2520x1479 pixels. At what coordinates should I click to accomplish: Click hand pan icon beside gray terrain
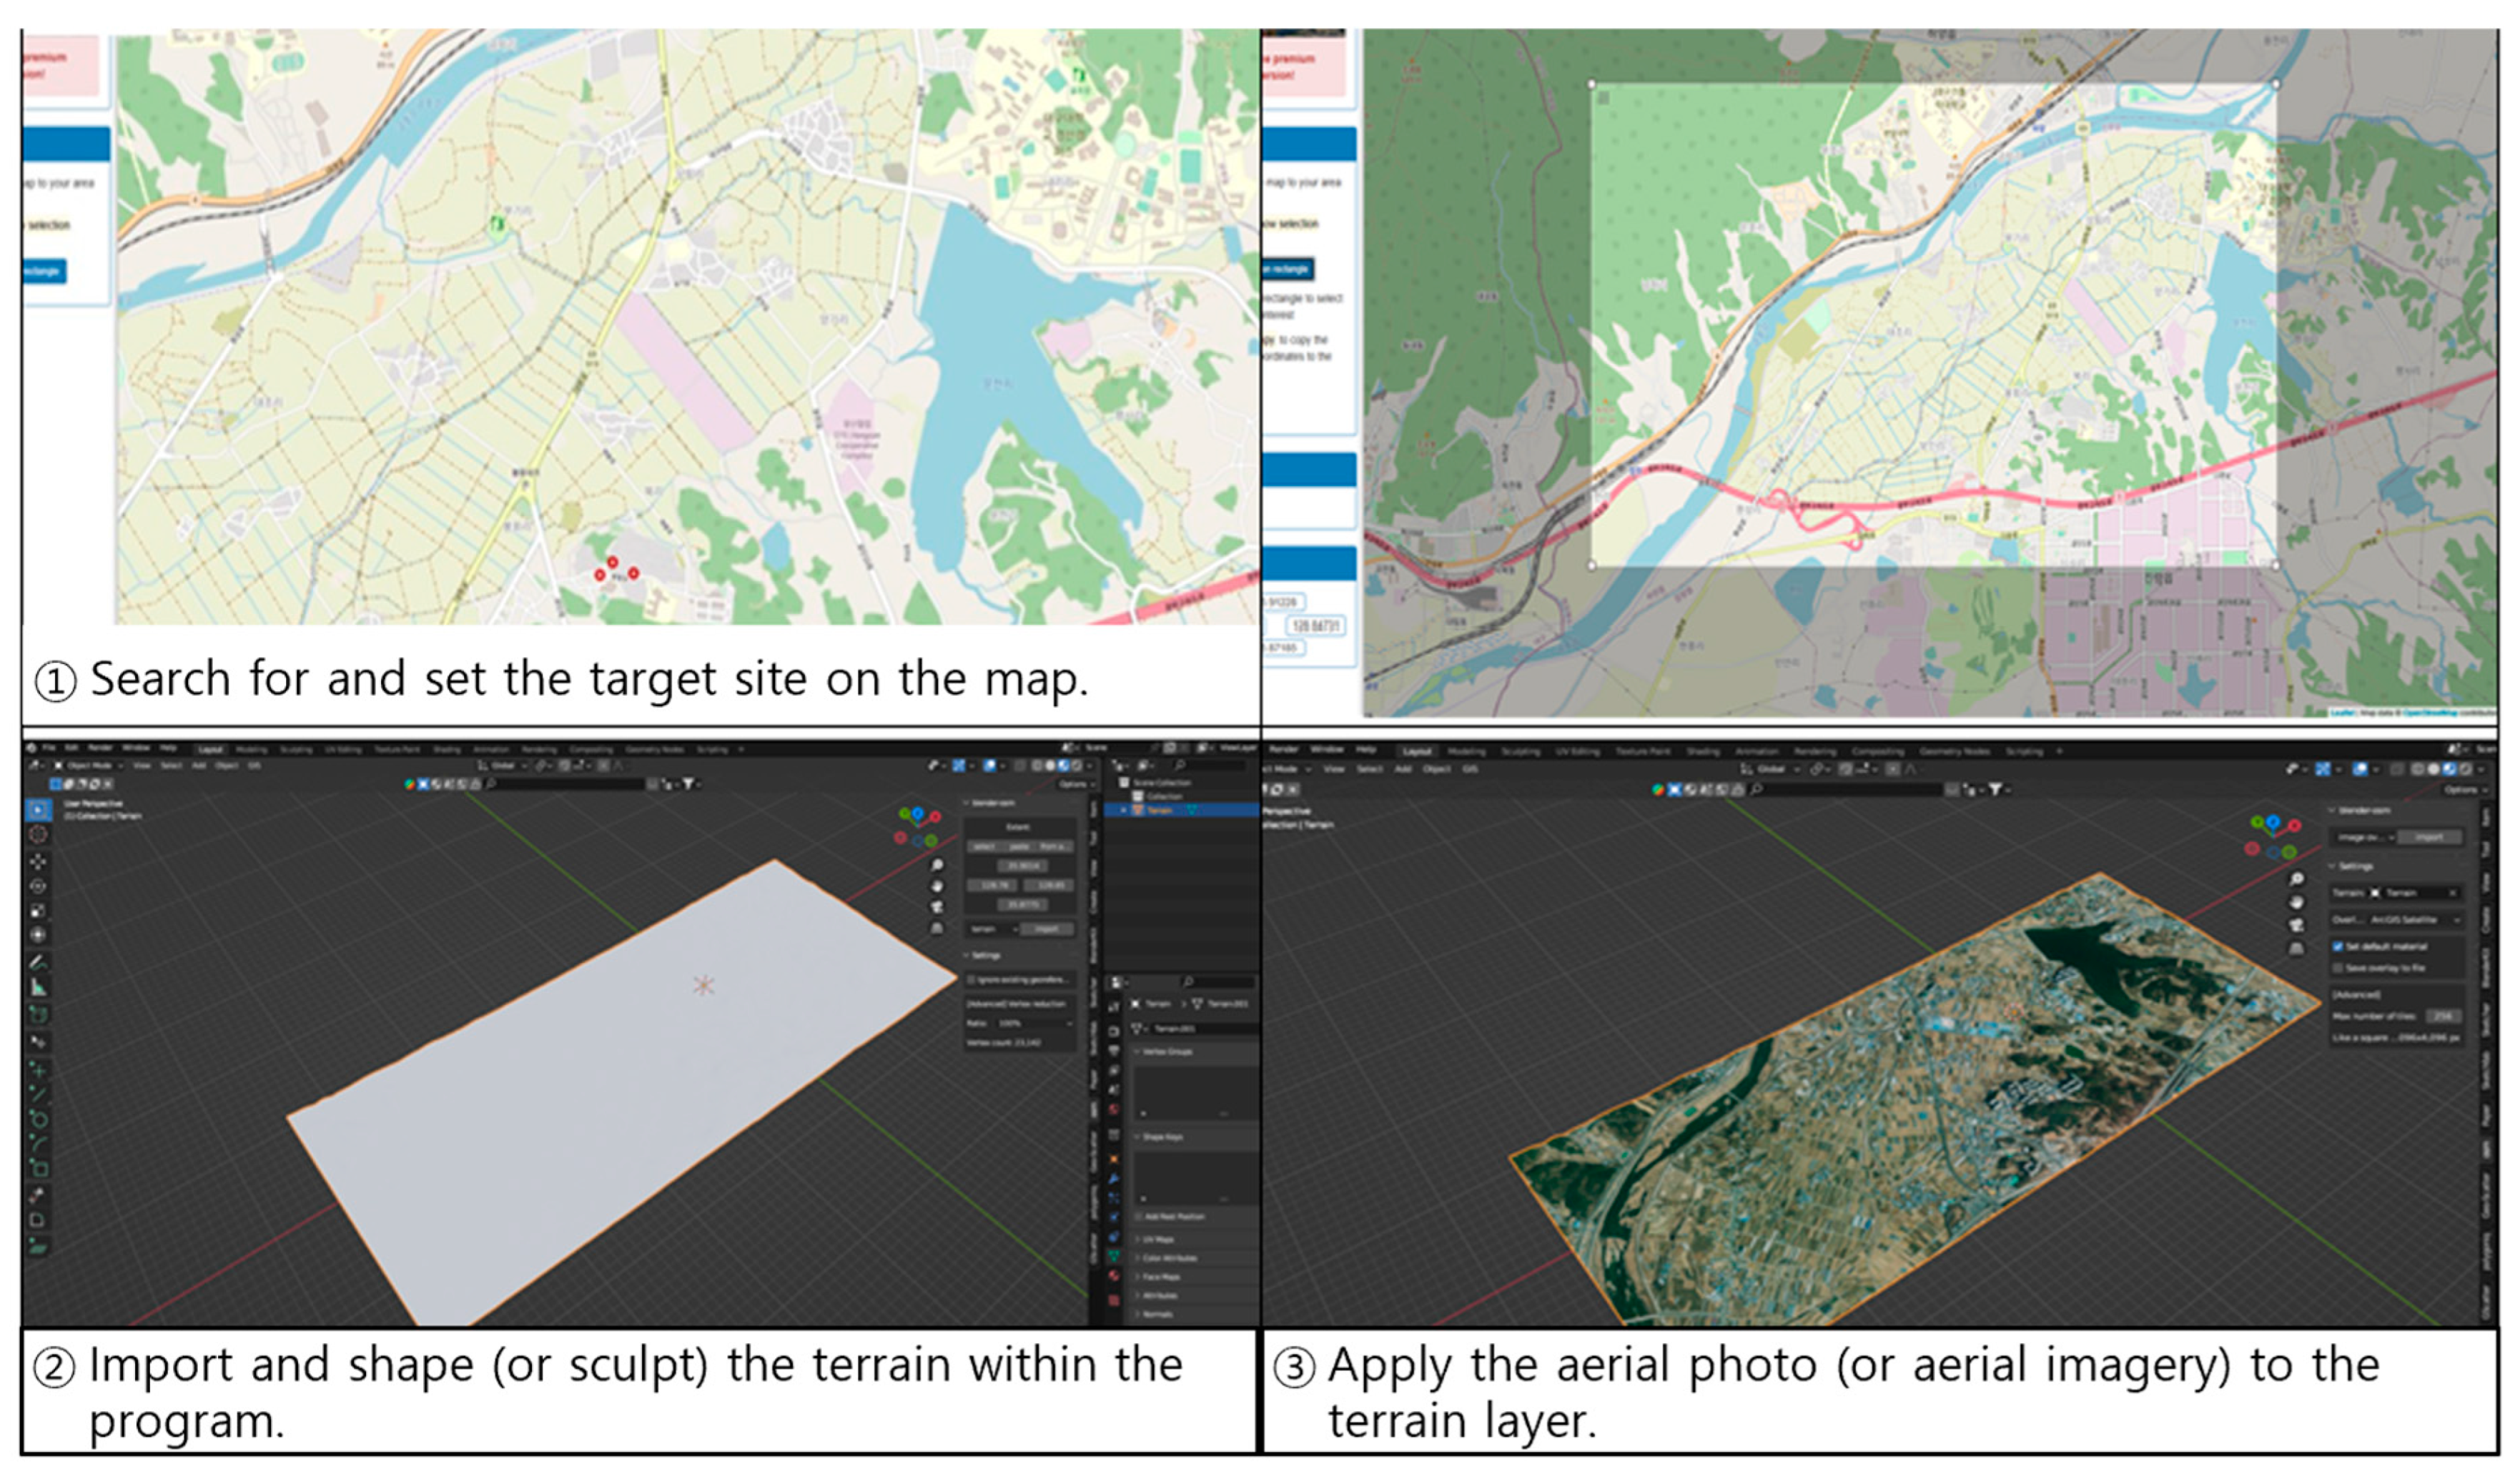click(x=937, y=886)
